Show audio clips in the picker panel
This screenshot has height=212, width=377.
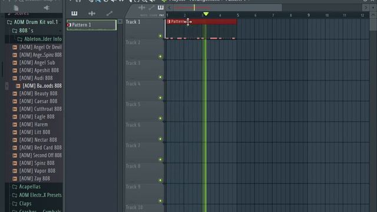[x=92, y=14]
